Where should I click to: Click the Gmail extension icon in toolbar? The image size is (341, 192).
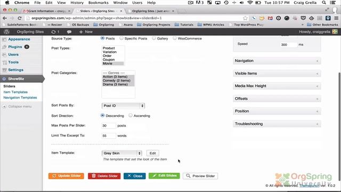[x=270, y=18]
